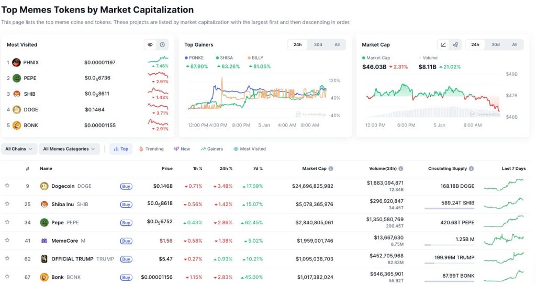Click the clock icon in Most Visited

click(x=162, y=45)
